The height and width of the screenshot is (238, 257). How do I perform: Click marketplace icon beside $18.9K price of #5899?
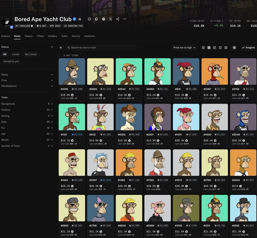coord(101,95)
